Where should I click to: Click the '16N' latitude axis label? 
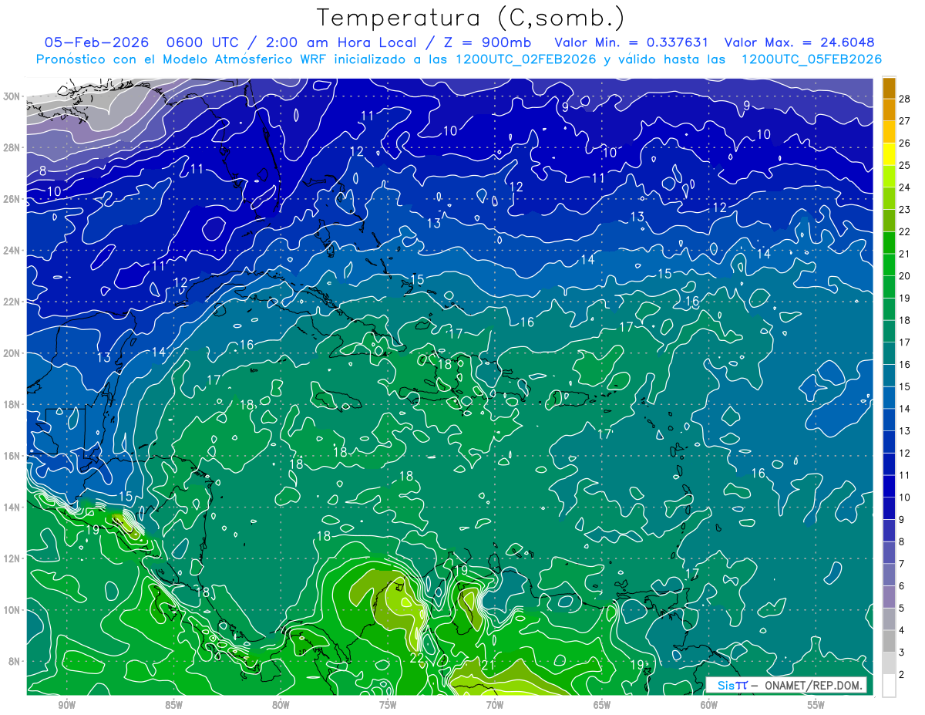coord(11,456)
